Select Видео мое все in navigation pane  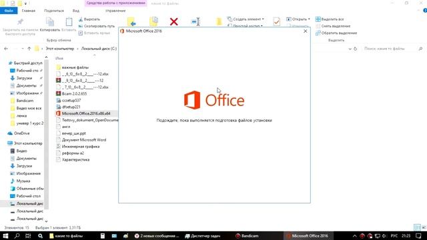click(x=26, y=108)
